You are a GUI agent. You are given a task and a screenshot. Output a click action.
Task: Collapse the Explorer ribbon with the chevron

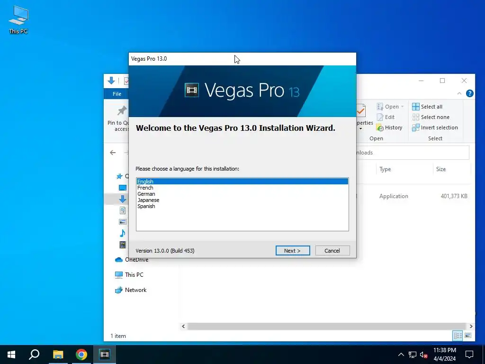tap(459, 93)
